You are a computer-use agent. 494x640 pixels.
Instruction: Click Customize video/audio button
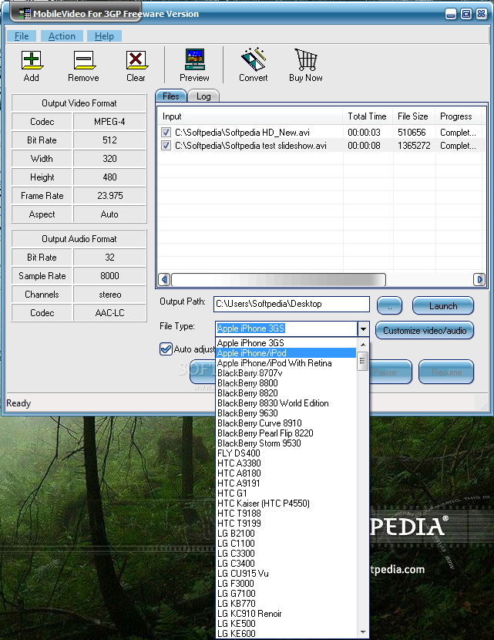[424, 330]
